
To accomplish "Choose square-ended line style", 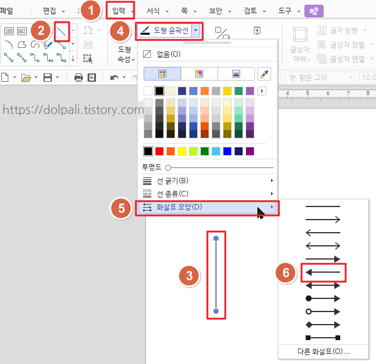I will (x=323, y=338).
